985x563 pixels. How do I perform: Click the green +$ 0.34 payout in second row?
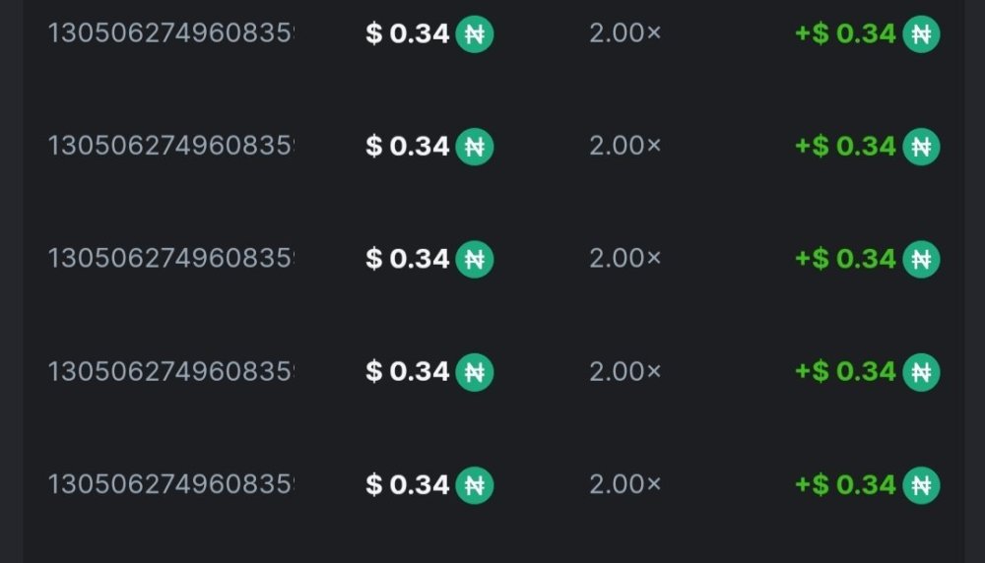[845, 147]
